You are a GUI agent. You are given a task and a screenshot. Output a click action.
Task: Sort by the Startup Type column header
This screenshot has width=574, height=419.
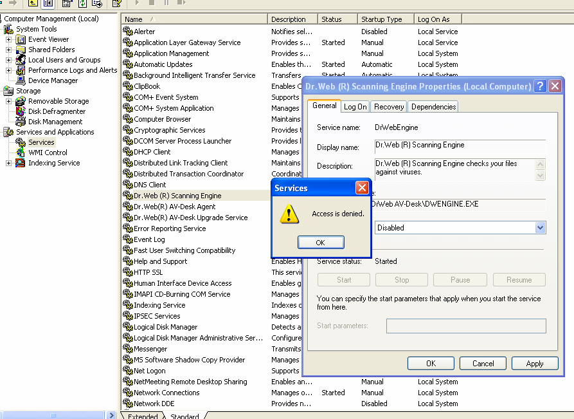[x=386, y=19]
